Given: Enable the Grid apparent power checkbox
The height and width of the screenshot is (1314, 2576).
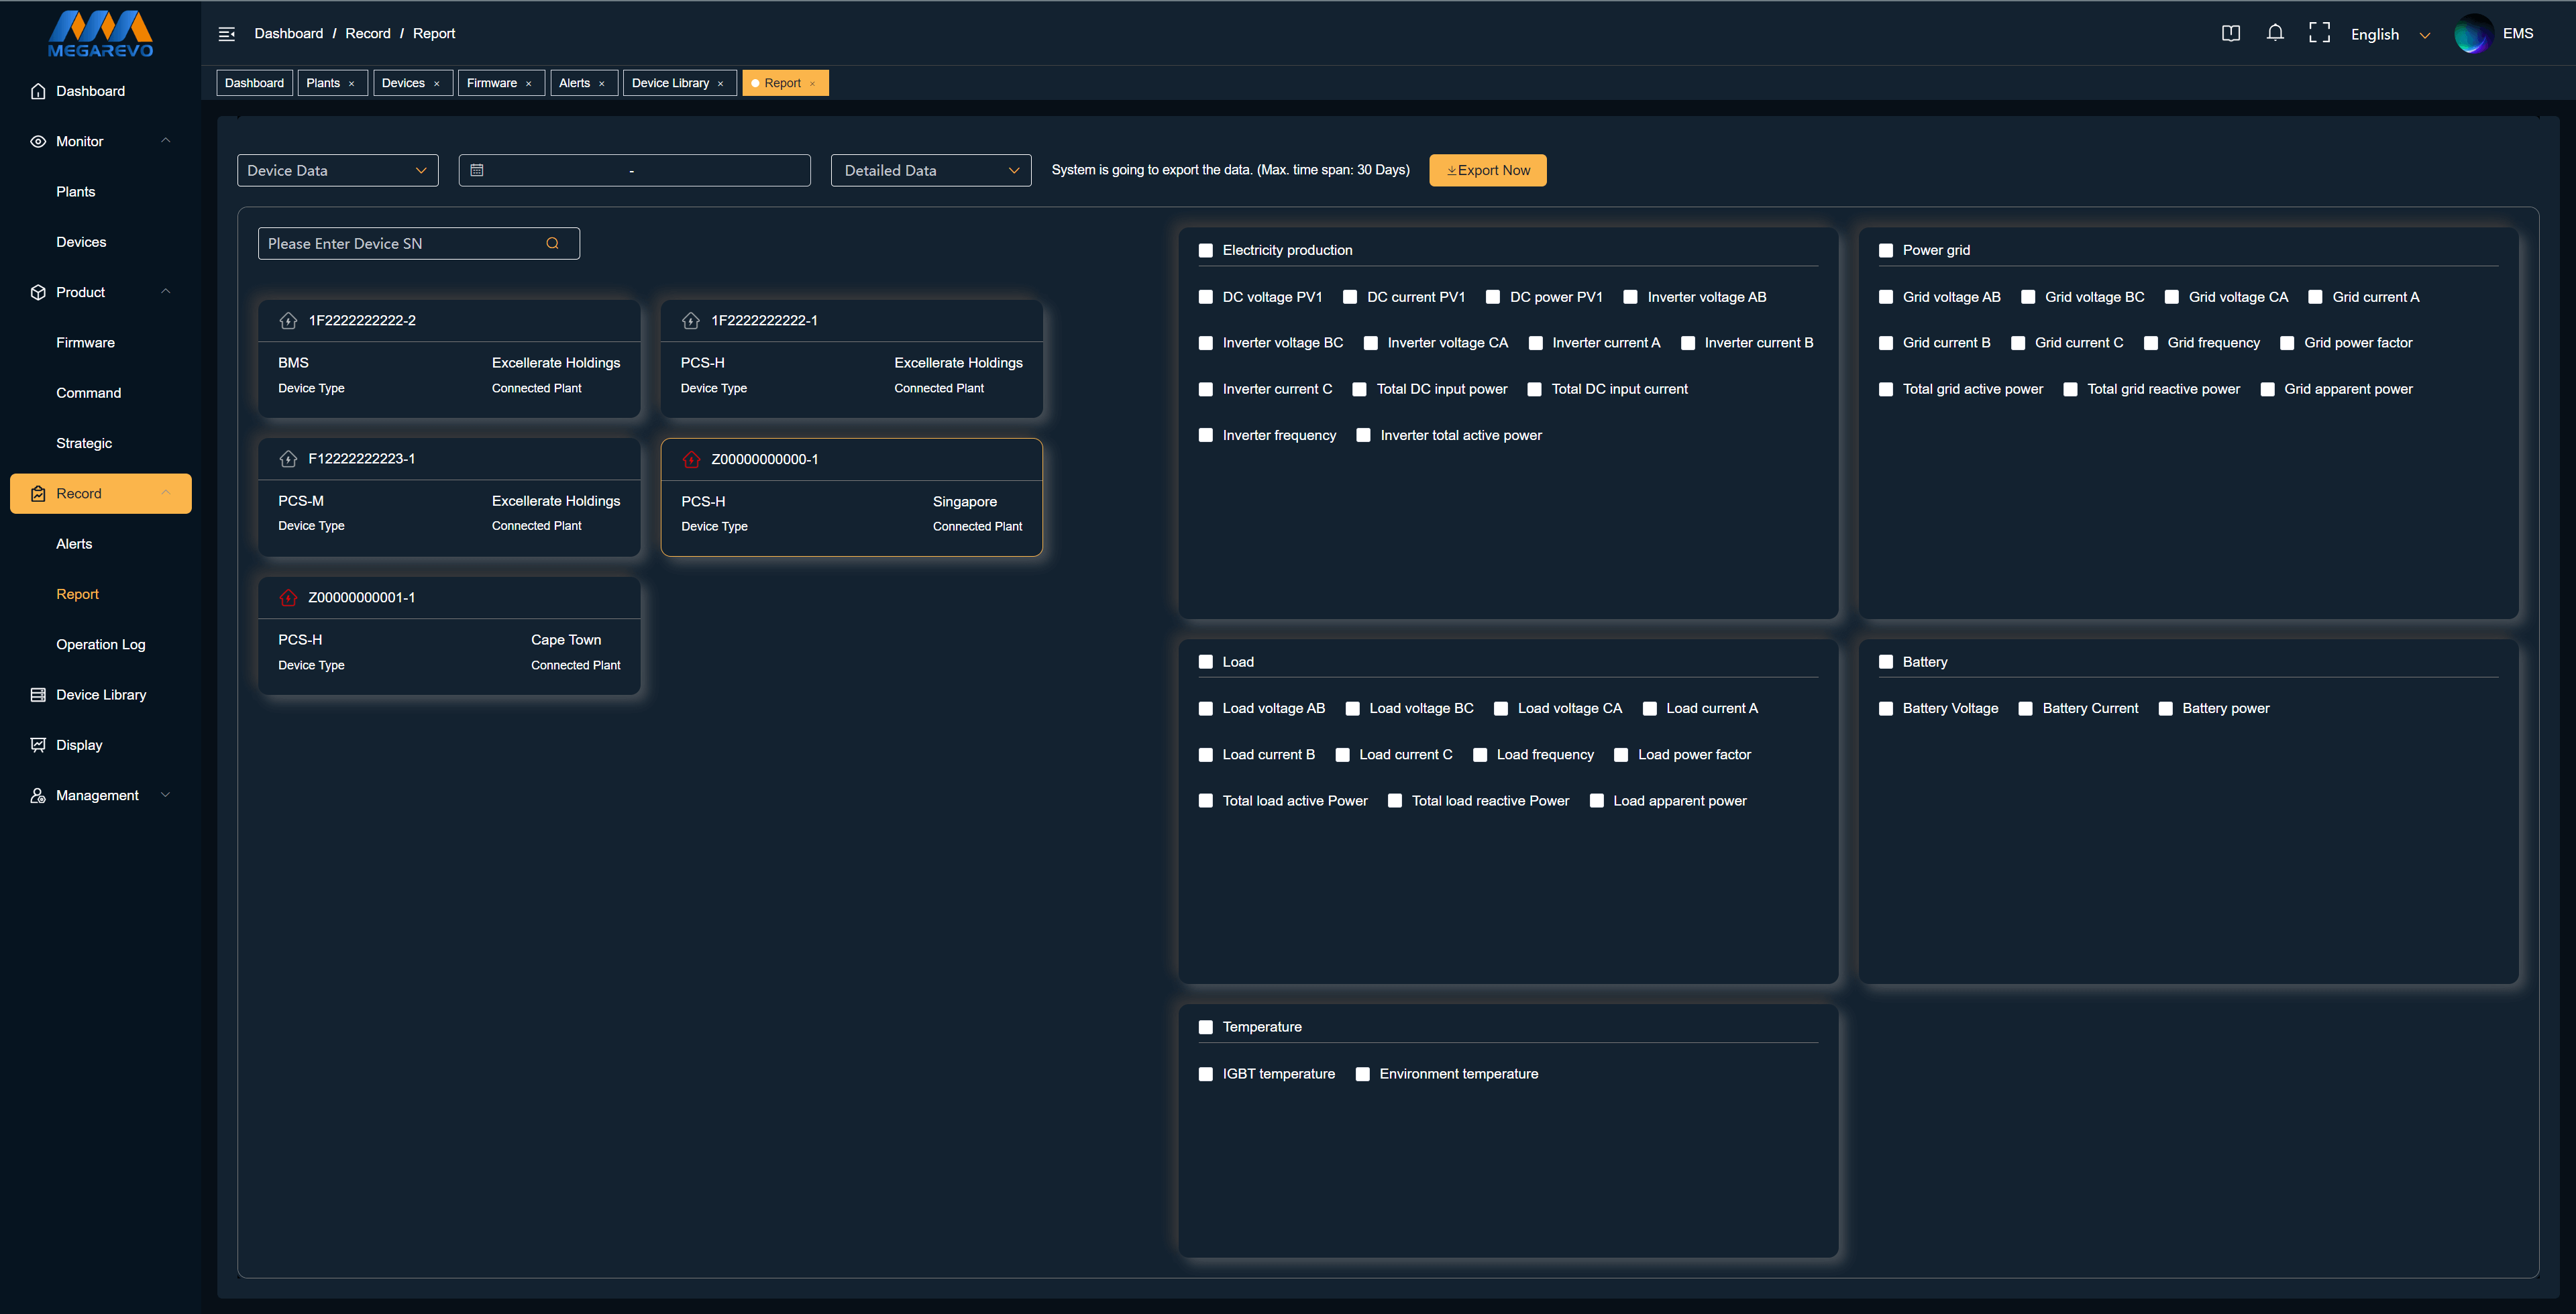Looking at the screenshot, I should pyautogui.click(x=2268, y=389).
